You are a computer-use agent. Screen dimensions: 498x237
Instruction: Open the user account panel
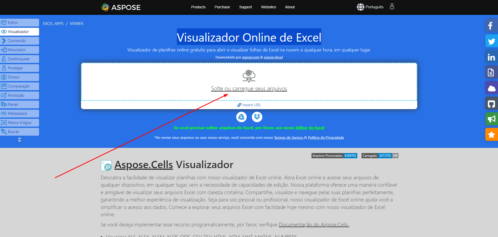click(x=392, y=6)
